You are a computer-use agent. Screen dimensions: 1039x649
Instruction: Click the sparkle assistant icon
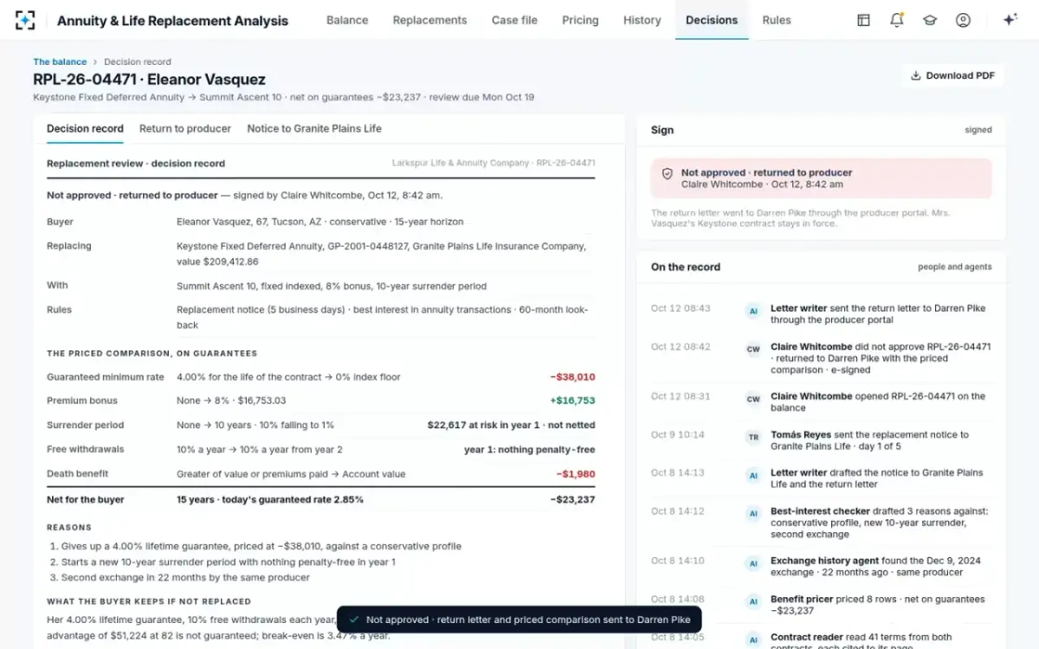point(1010,20)
